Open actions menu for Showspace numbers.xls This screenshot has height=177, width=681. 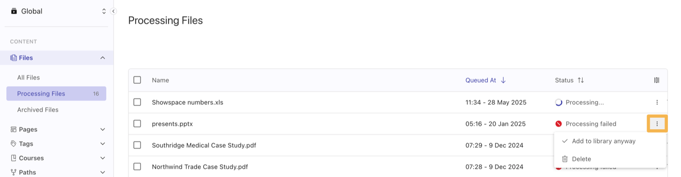pyautogui.click(x=657, y=102)
